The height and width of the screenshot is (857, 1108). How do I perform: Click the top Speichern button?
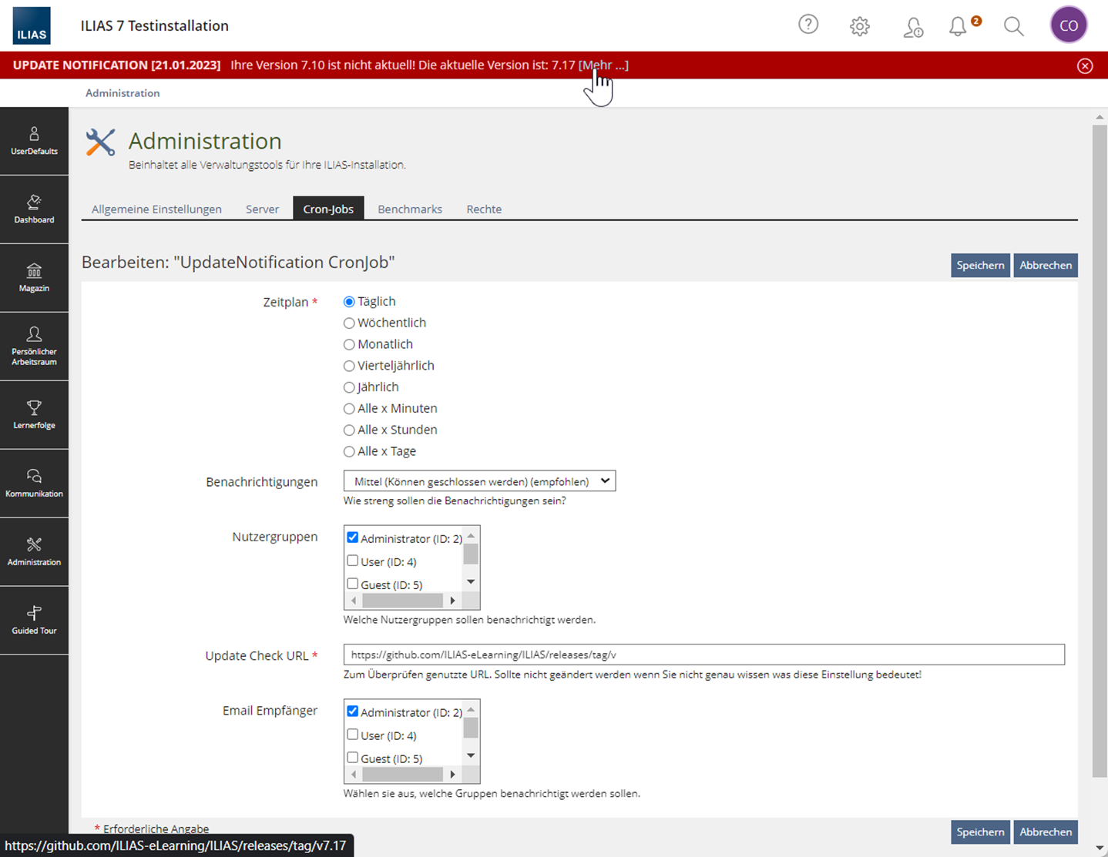pyautogui.click(x=979, y=265)
